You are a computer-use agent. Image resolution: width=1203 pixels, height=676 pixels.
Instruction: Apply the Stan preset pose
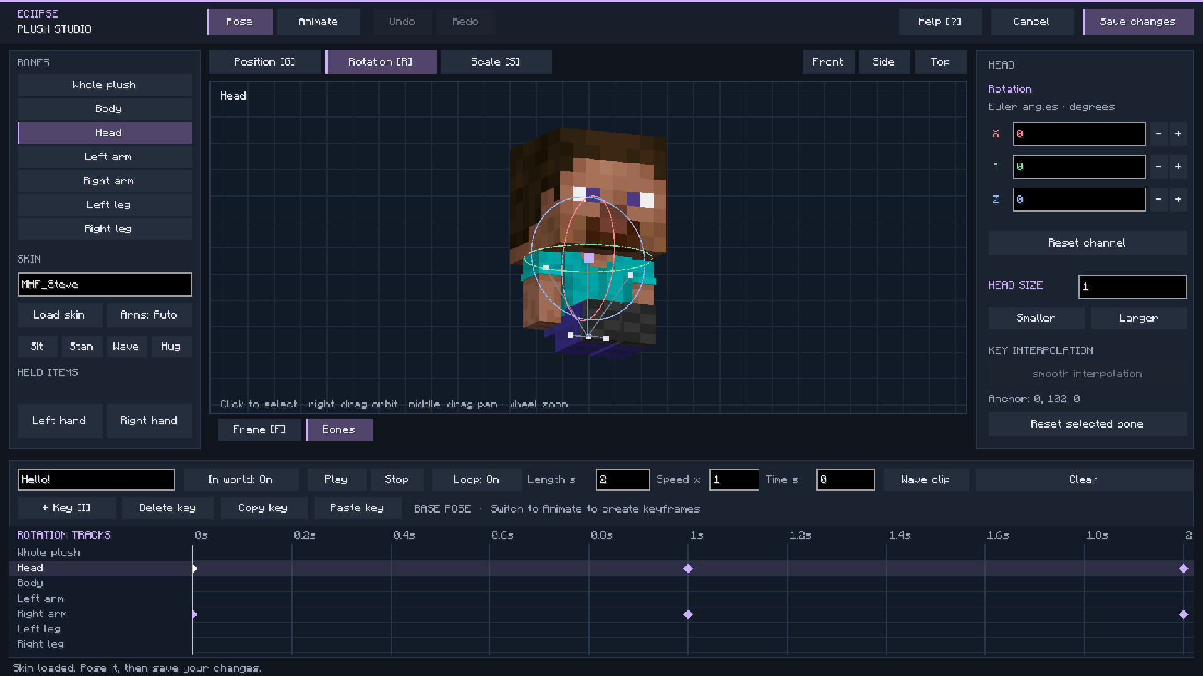81,346
